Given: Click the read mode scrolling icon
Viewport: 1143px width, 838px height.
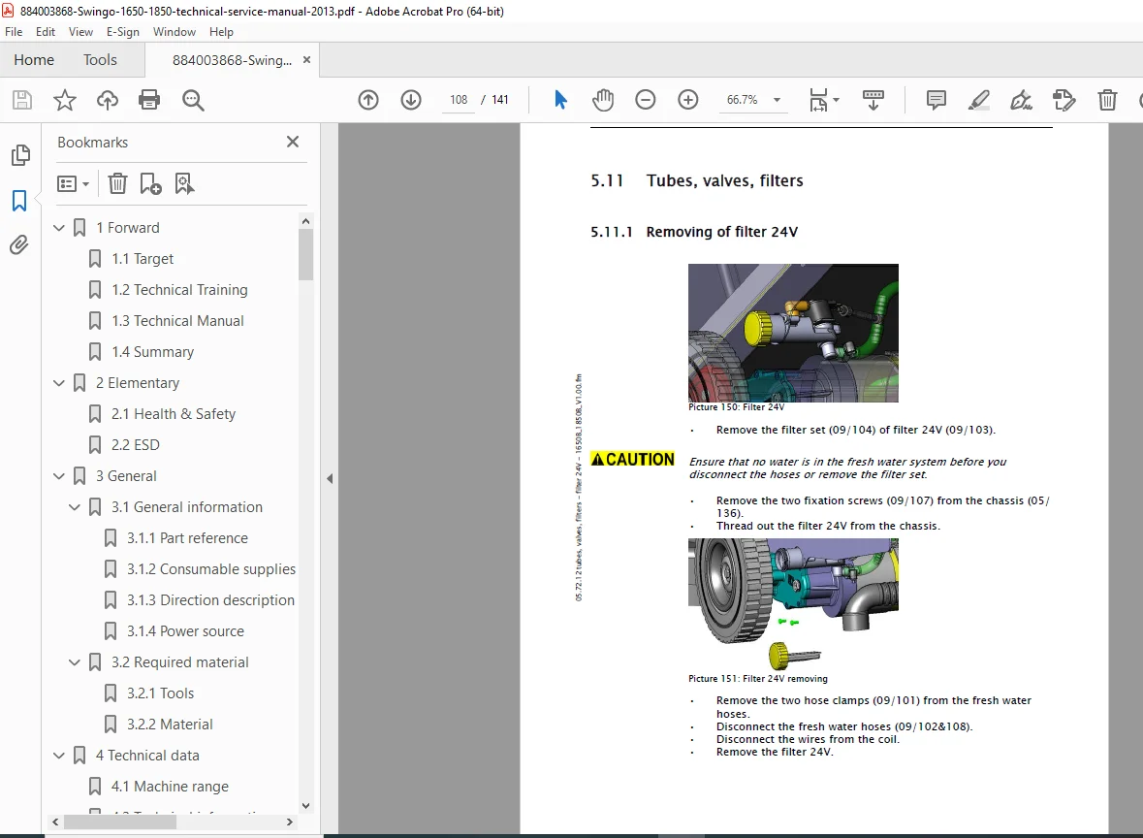Looking at the screenshot, I should tap(873, 100).
